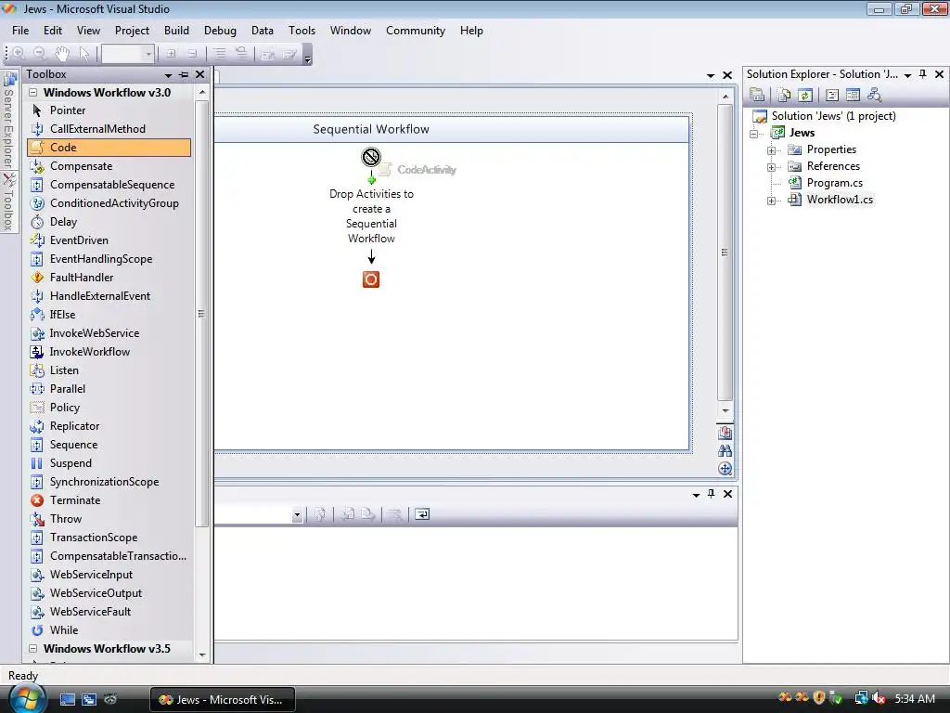950x713 pixels.
Task: Click the designer navigation crosshair icon
Action: [725, 469]
